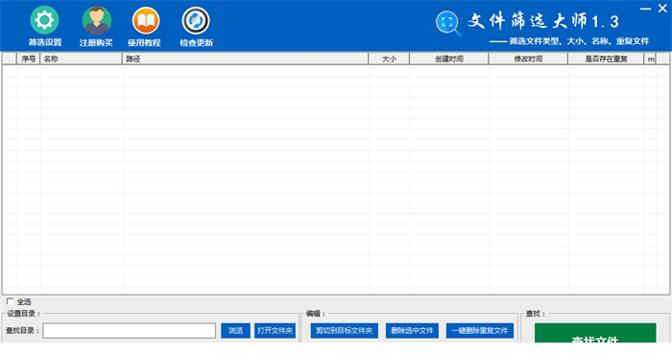Close the 文件筛选大师 window

point(662,9)
